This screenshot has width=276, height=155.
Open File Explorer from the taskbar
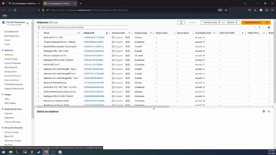point(11,152)
